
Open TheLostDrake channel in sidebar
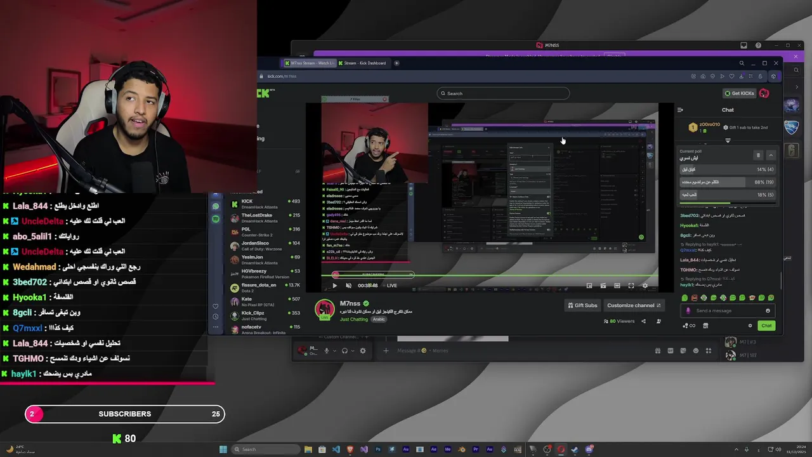click(x=265, y=218)
